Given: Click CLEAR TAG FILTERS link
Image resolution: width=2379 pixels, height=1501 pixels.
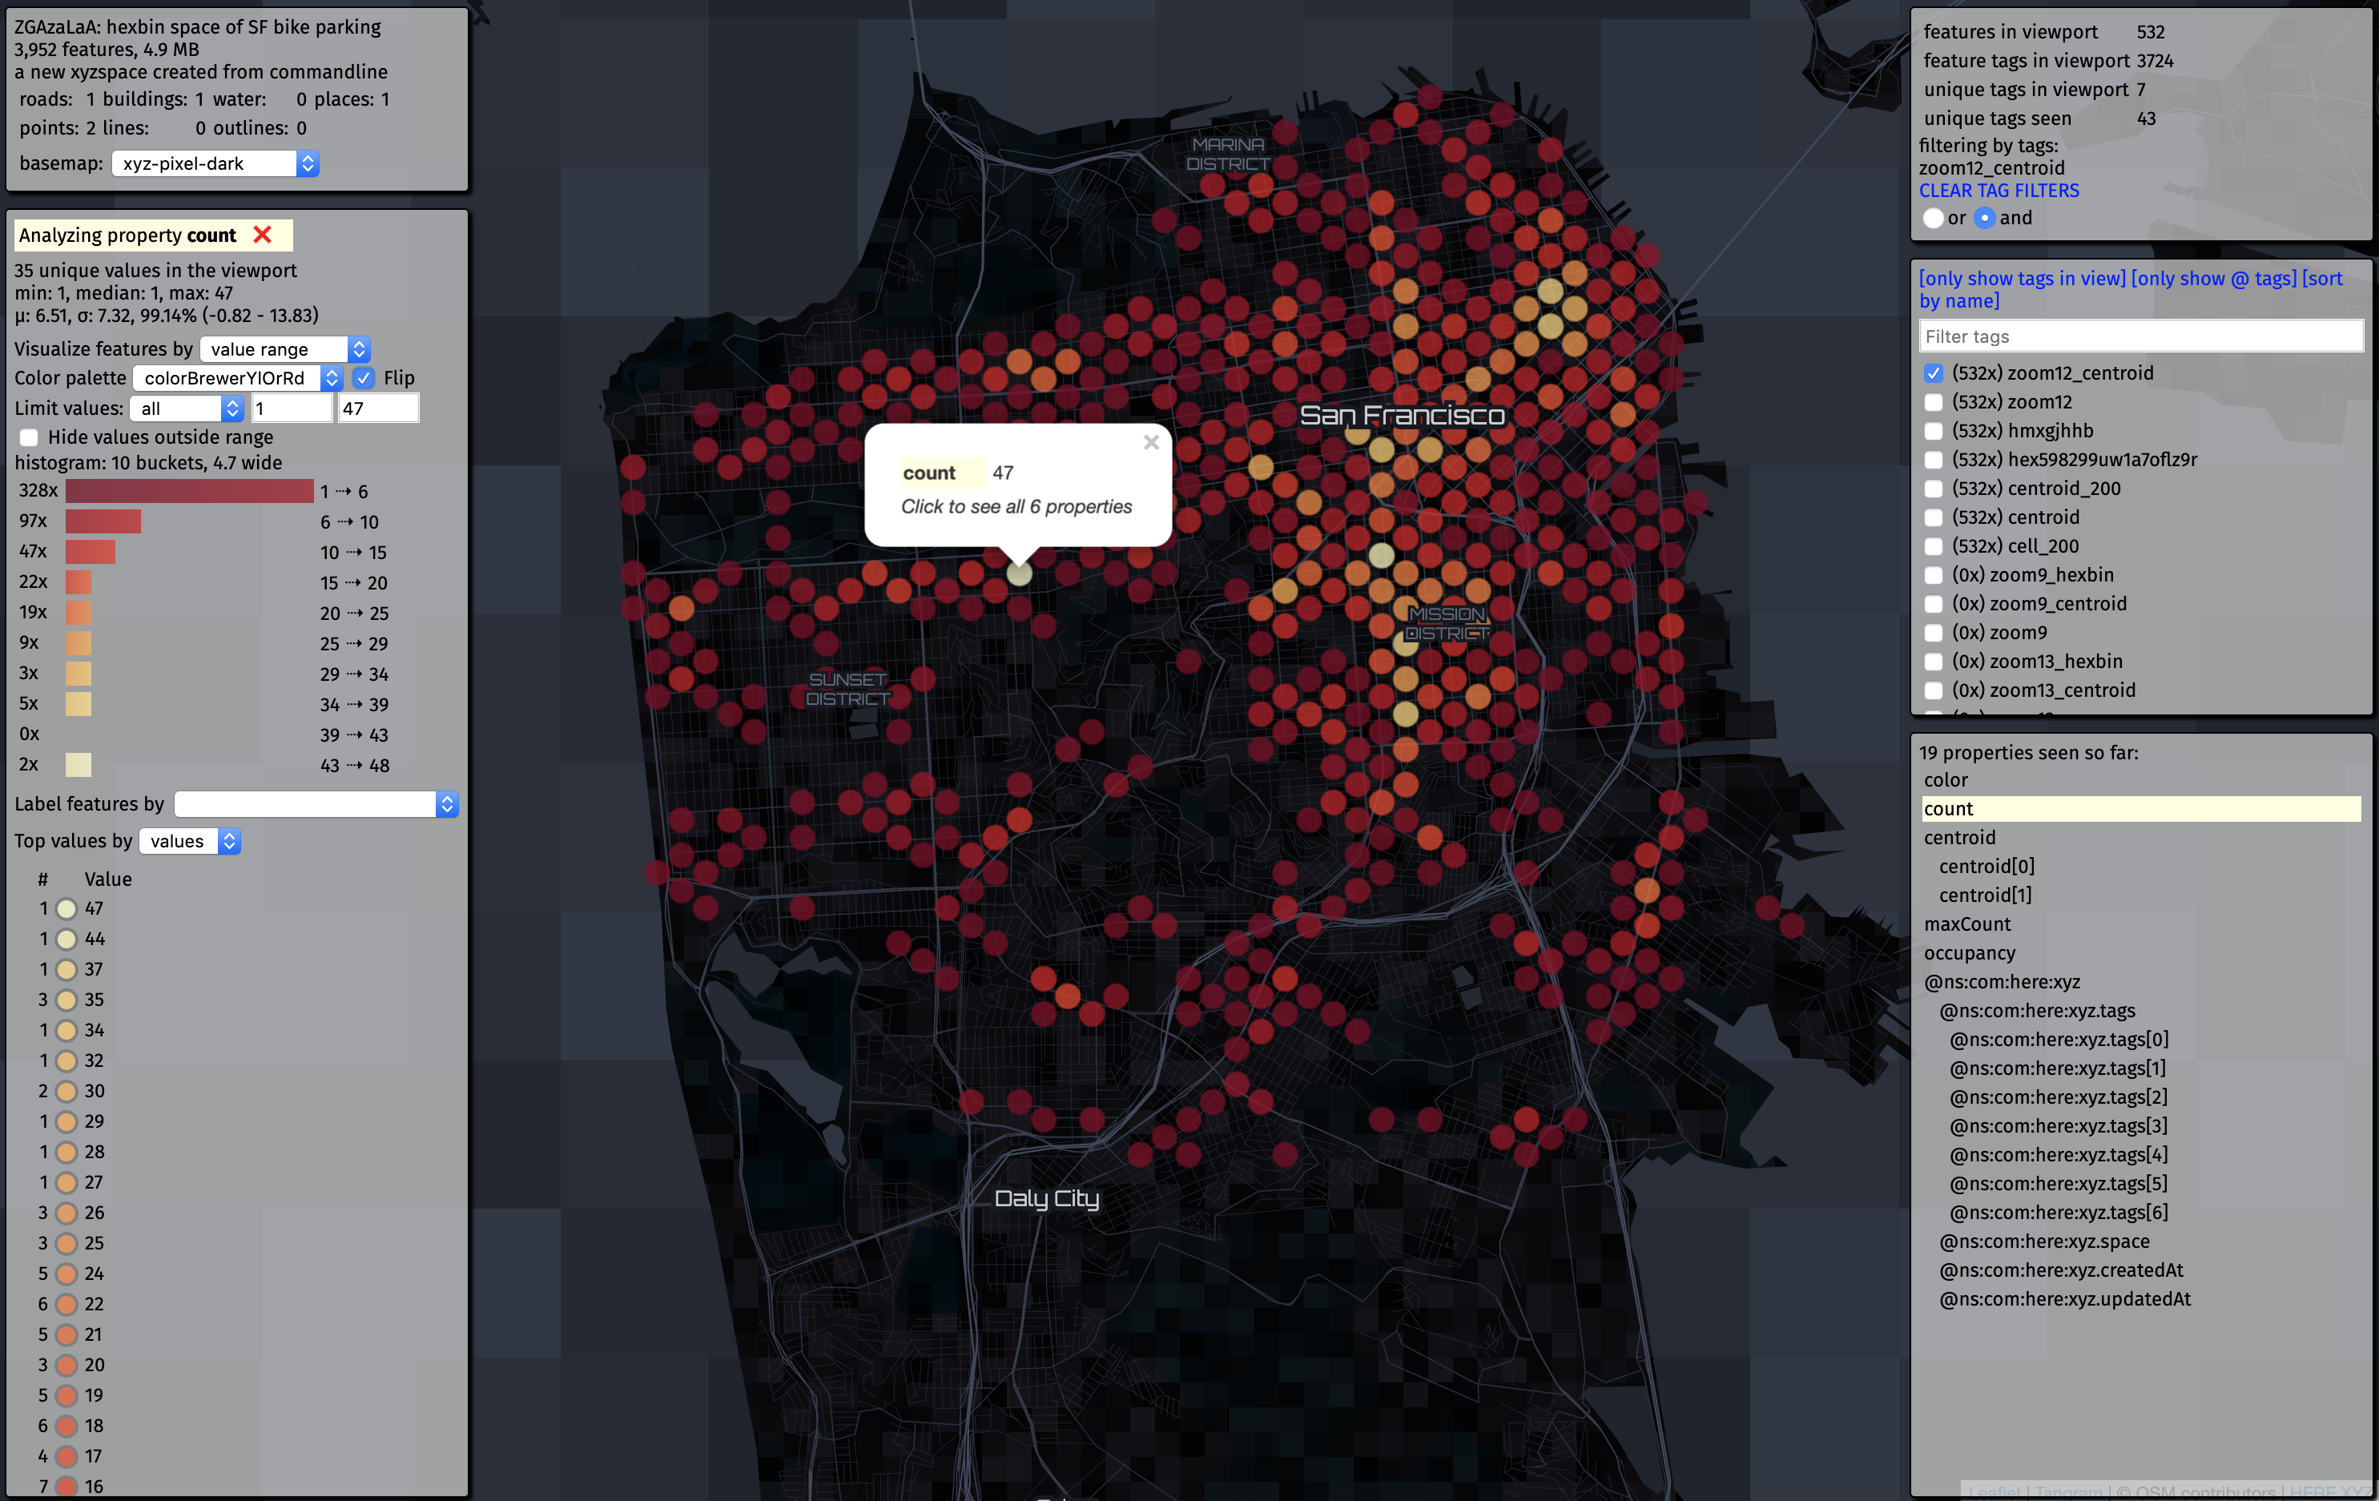Looking at the screenshot, I should 1999,191.
